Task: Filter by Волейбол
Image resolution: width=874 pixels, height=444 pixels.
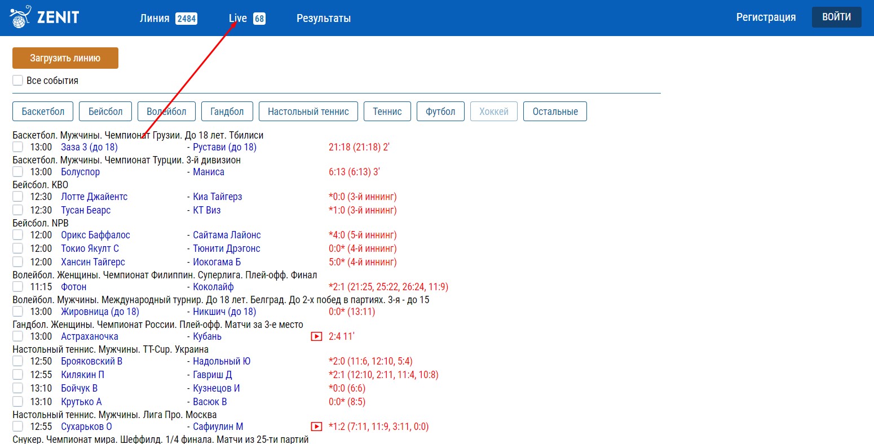Action: click(x=166, y=111)
